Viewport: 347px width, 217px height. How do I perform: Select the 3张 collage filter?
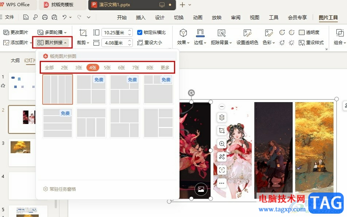coord(78,67)
